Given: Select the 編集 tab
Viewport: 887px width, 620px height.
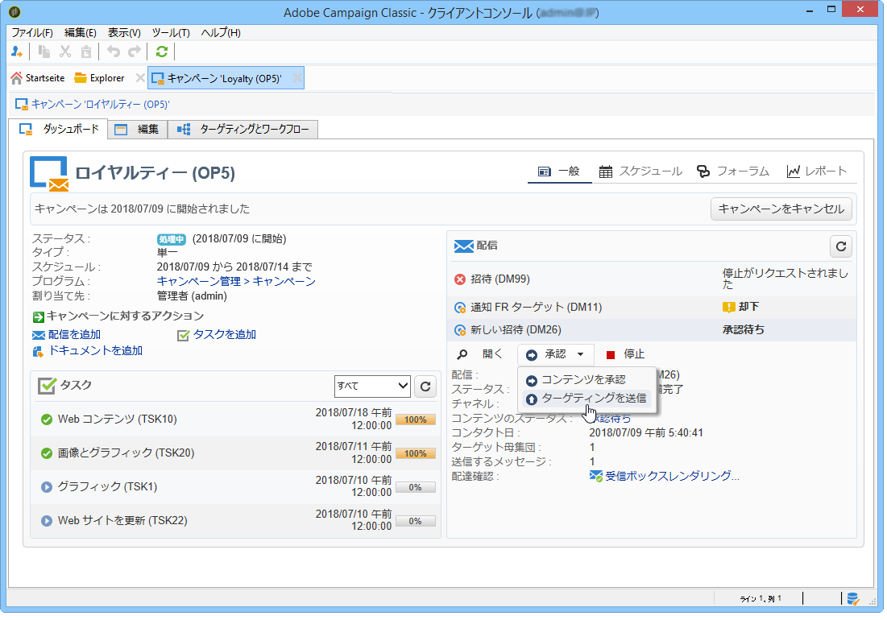Looking at the screenshot, I should pyautogui.click(x=138, y=130).
